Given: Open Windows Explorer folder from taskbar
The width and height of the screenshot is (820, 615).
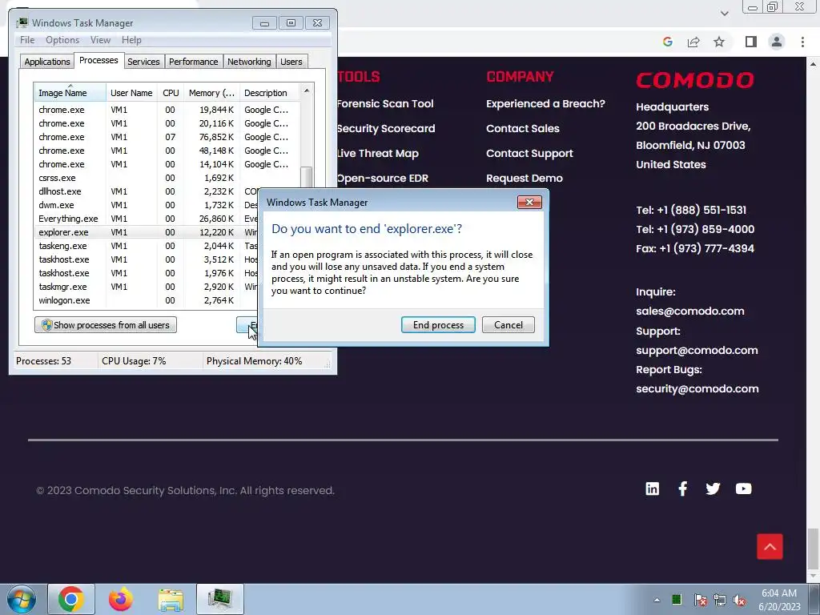Looking at the screenshot, I should tap(171, 600).
